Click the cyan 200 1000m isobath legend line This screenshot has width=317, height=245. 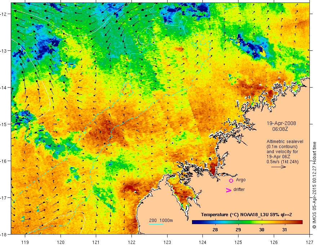click(x=156, y=224)
